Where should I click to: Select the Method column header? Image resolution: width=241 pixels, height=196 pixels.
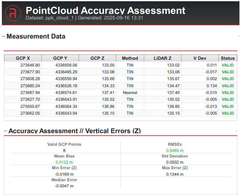(x=130, y=58)
